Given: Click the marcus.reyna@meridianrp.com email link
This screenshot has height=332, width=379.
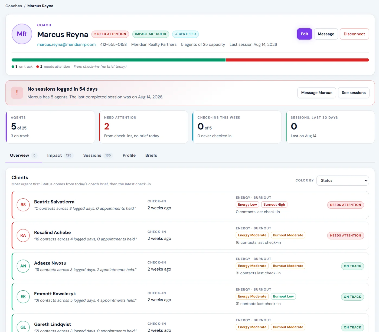Looking at the screenshot, I should click(66, 44).
